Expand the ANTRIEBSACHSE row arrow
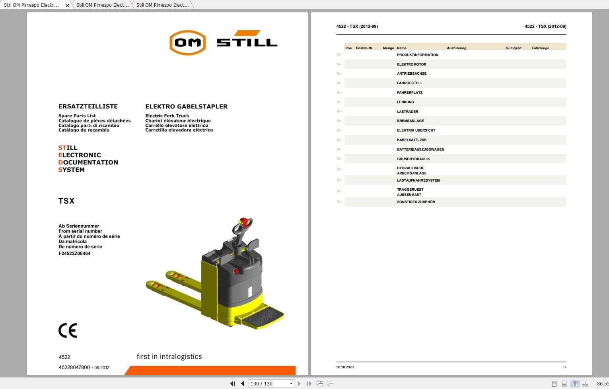This screenshot has width=609, height=389. tap(339, 74)
